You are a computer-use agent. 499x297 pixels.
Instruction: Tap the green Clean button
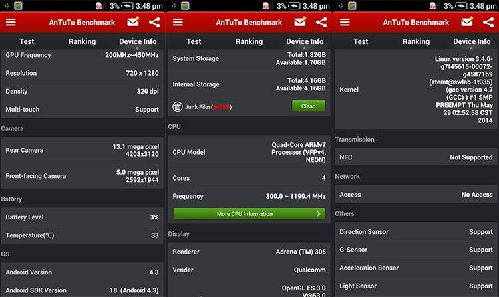[308, 106]
